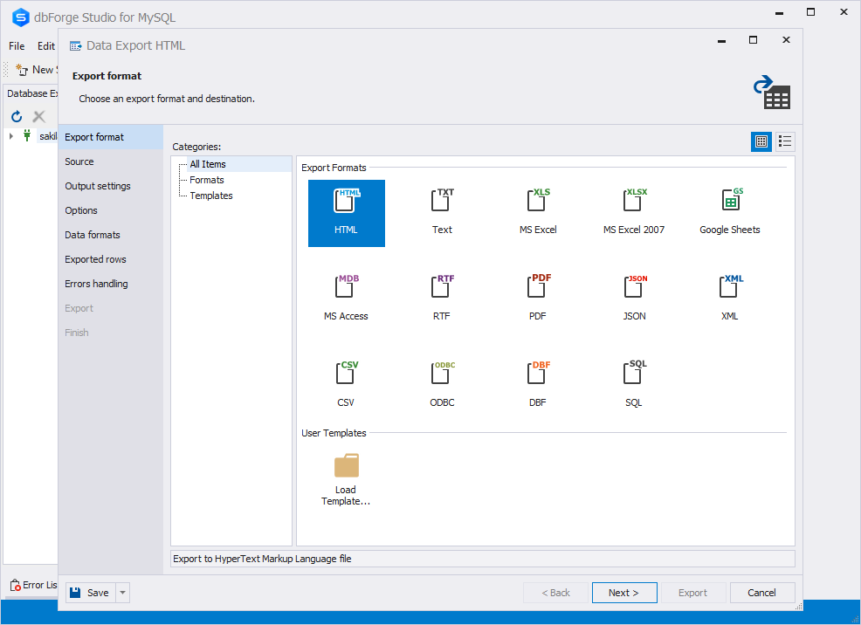Screen dimensions: 861x625
Task: Click the Data Export dialog title icon
Action: click(x=75, y=46)
